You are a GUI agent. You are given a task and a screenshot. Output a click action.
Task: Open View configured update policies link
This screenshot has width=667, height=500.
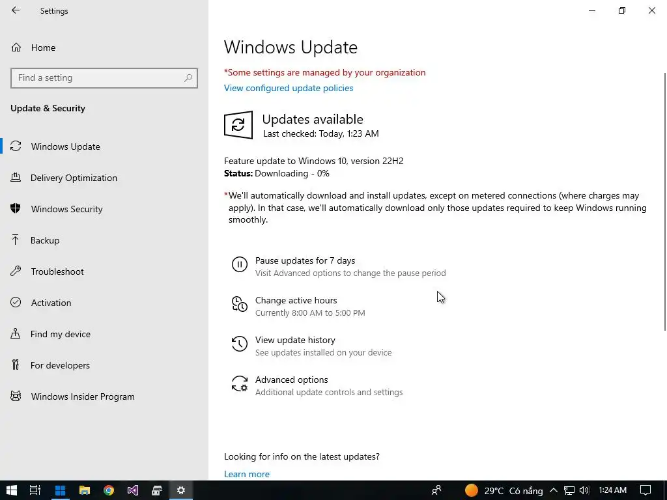point(289,88)
